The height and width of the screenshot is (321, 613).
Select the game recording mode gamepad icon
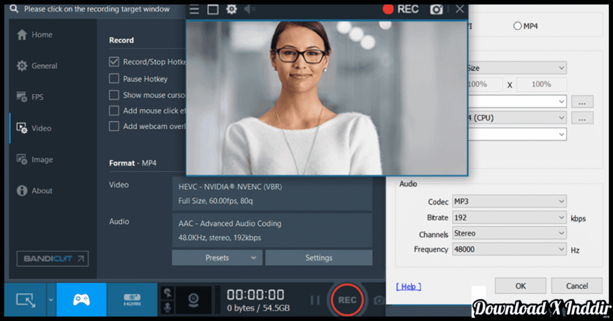coord(81,299)
